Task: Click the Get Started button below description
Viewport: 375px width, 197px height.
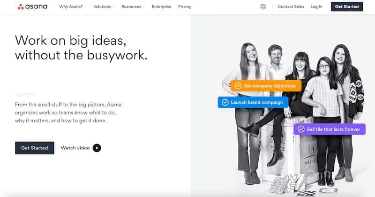Action: pyautogui.click(x=34, y=148)
